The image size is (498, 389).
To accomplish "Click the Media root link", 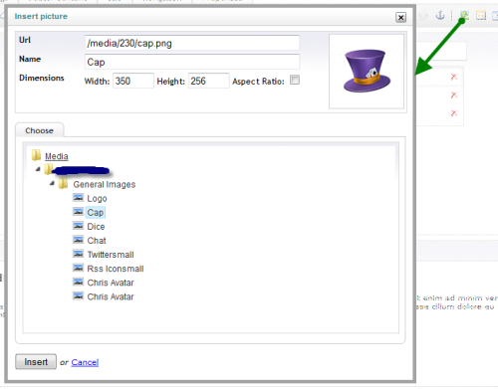I will coord(57,156).
